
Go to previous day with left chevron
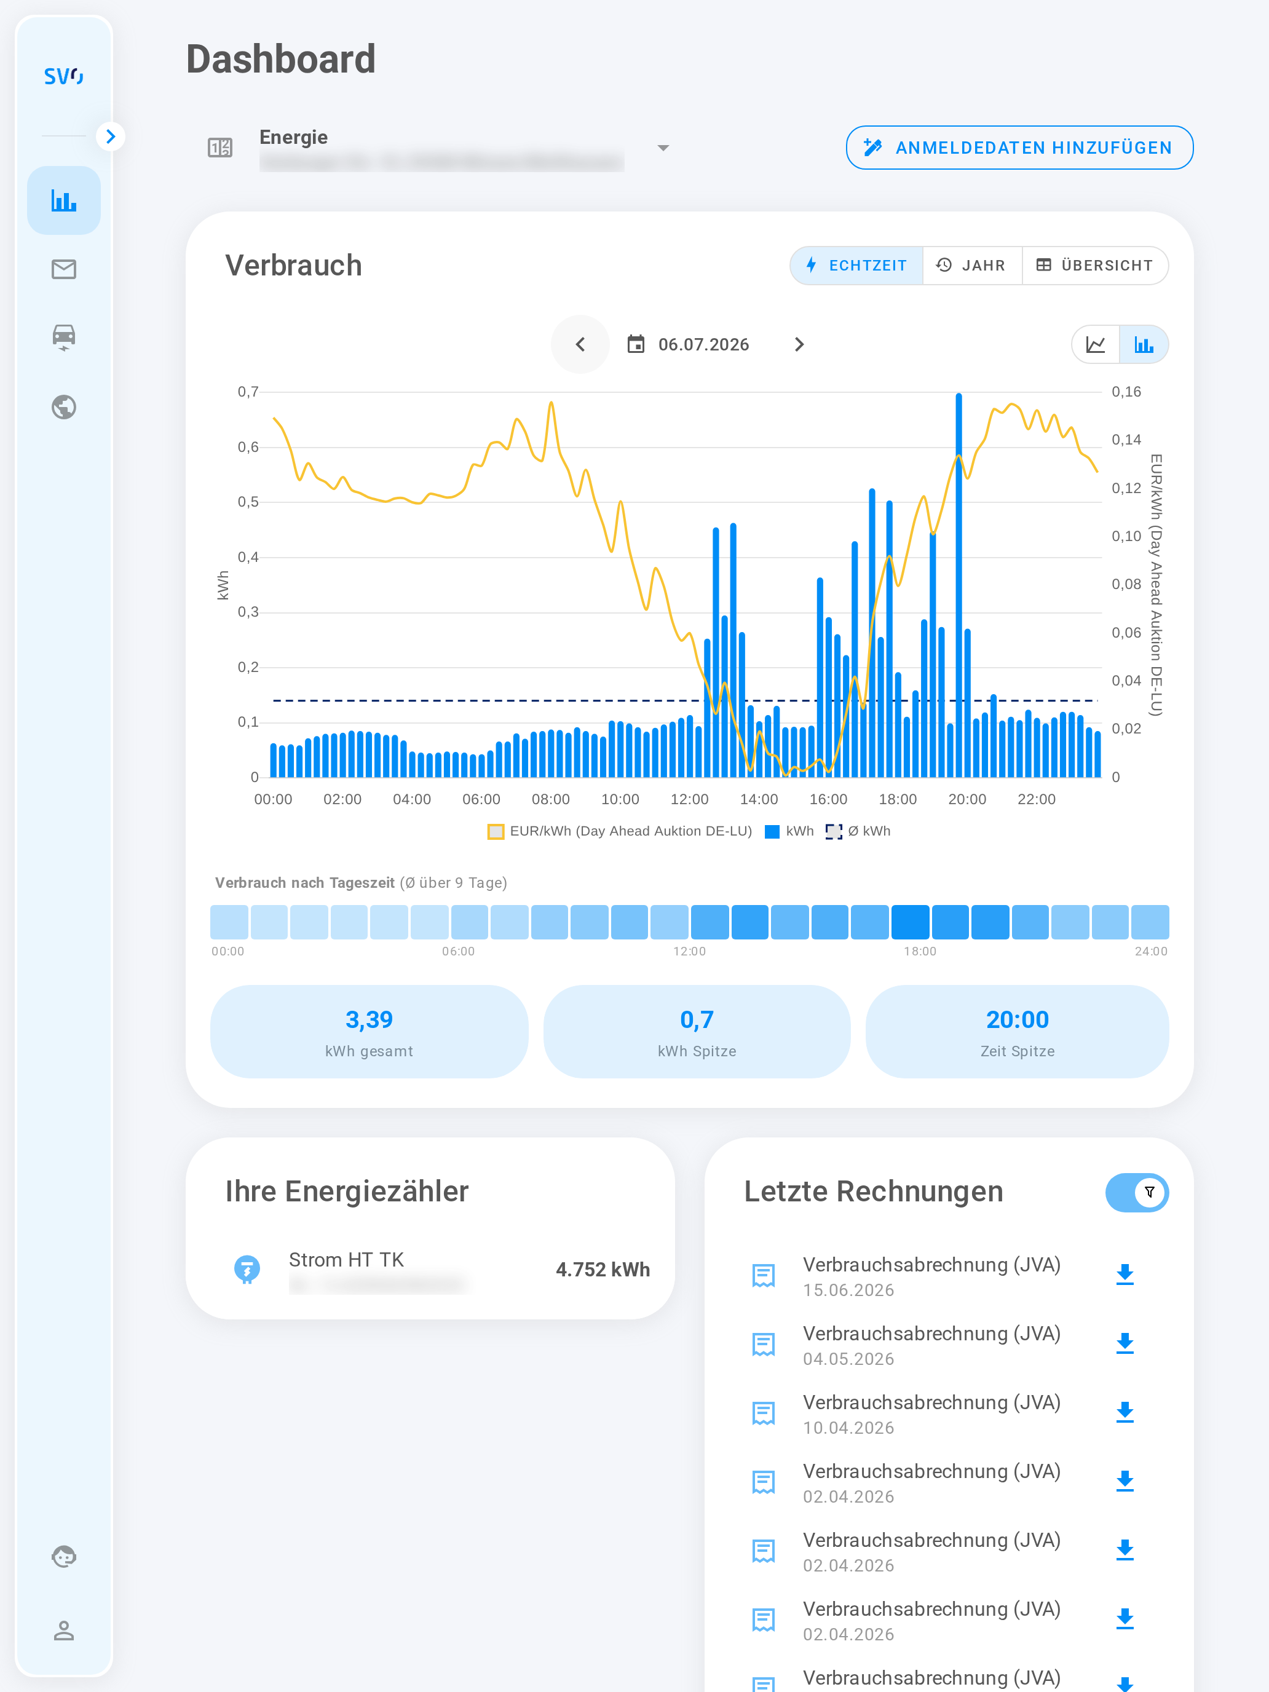(x=580, y=344)
